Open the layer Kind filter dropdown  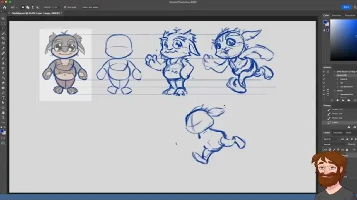[331, 139]
